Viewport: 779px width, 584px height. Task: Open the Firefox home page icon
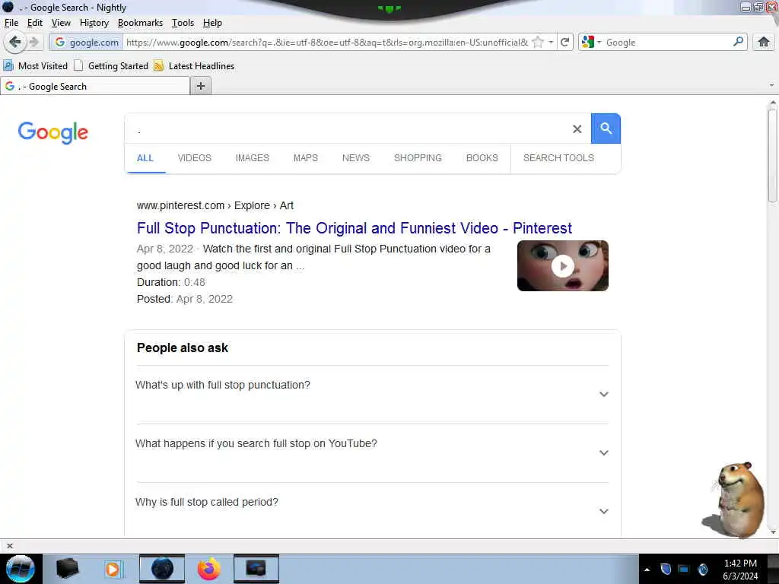(764, 43)
